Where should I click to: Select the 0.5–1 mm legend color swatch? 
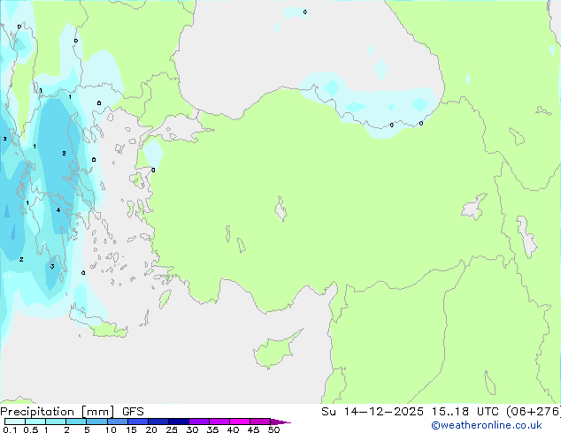tap(35, 422)
